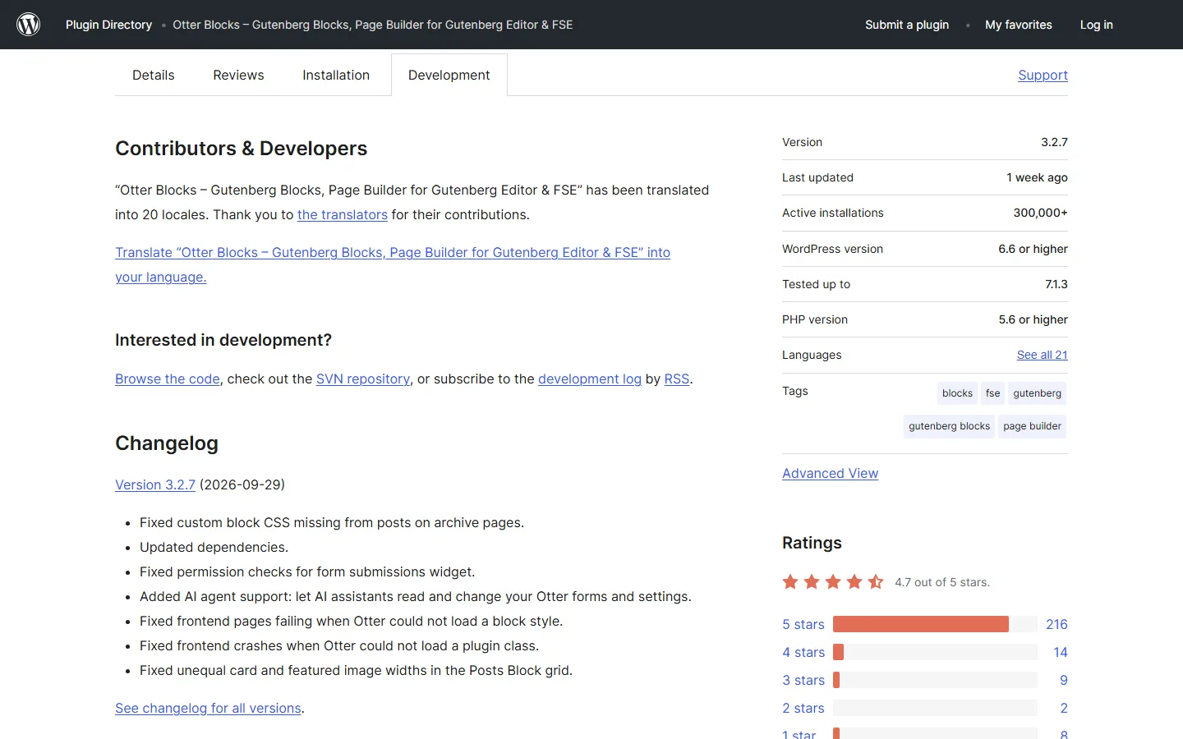The height and width of the screenshot is (739, 1183).
Task: Click Browse the code link
Action: click(x=168, y=379)
